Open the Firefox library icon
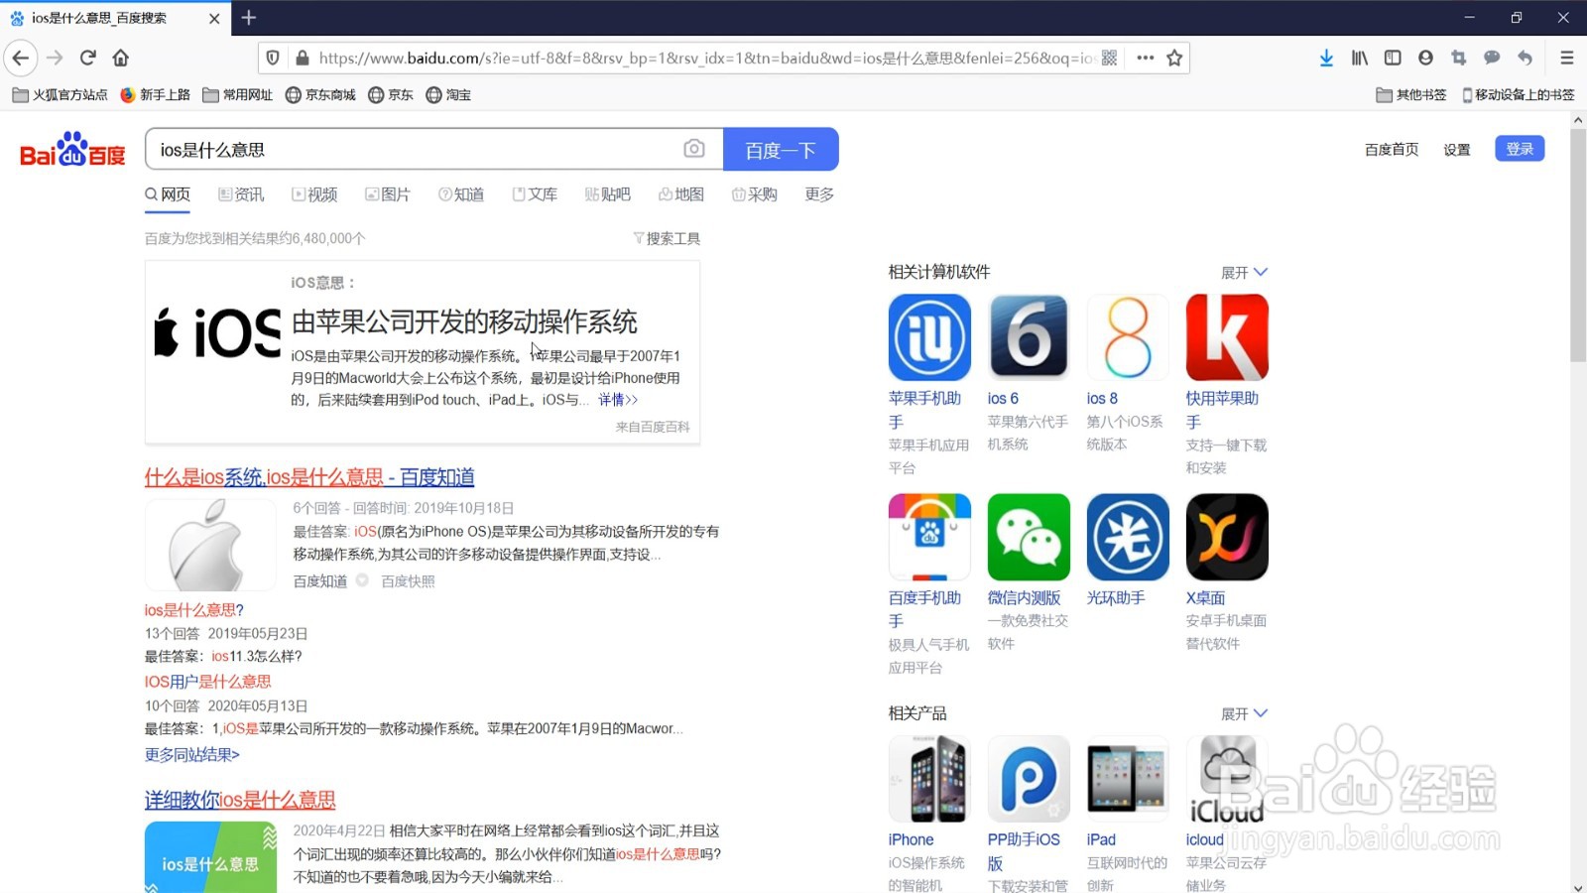Image resolution: width=1587 pixels, height=893 pixels. pyautogui.click(x=1359, y=58)
